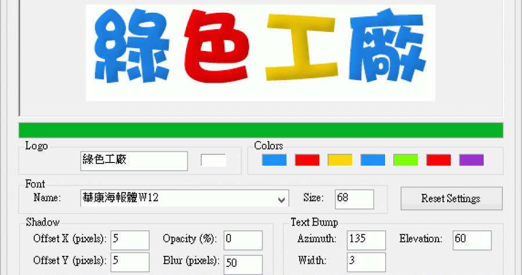Click the green progress bar

click(x=260, y=130)
